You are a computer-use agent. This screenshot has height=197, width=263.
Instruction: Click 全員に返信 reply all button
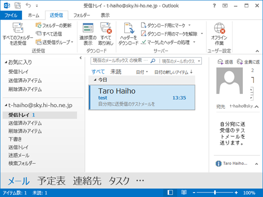(x=248, y=62)
